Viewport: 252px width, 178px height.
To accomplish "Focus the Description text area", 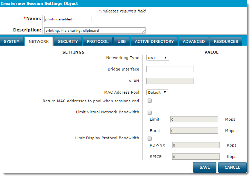I will (94, 30).
